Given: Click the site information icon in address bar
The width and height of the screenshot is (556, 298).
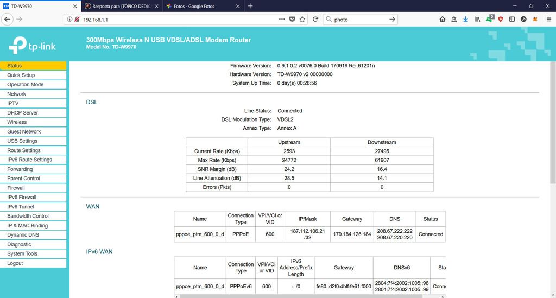Looking at the screenshot, I should [x=69, y=19].
